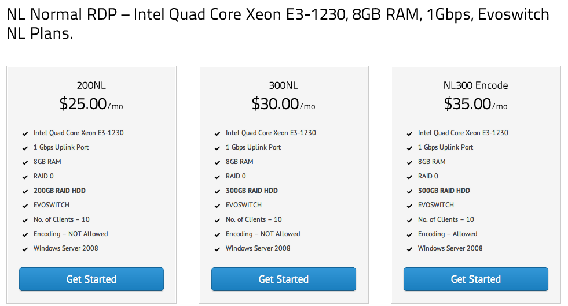Image resolution: width=568 pixels, height=306 pixels.
Task: Click checkmark next to 200NL Encoding – NOT Allowed
Action: pos(25,235)
